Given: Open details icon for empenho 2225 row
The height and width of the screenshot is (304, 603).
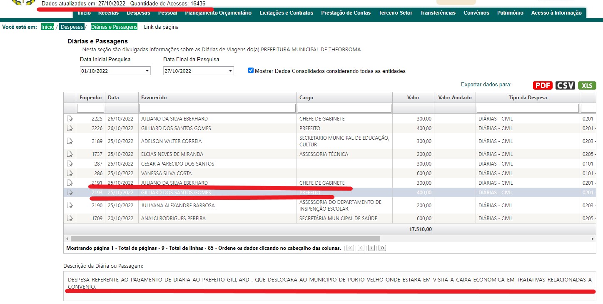Looking at the screenshot, I should (70, 119).
